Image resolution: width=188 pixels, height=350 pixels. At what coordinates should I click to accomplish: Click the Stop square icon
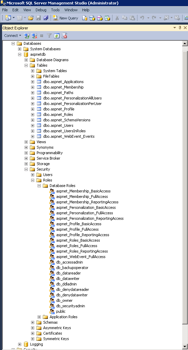tap(41, 36)
